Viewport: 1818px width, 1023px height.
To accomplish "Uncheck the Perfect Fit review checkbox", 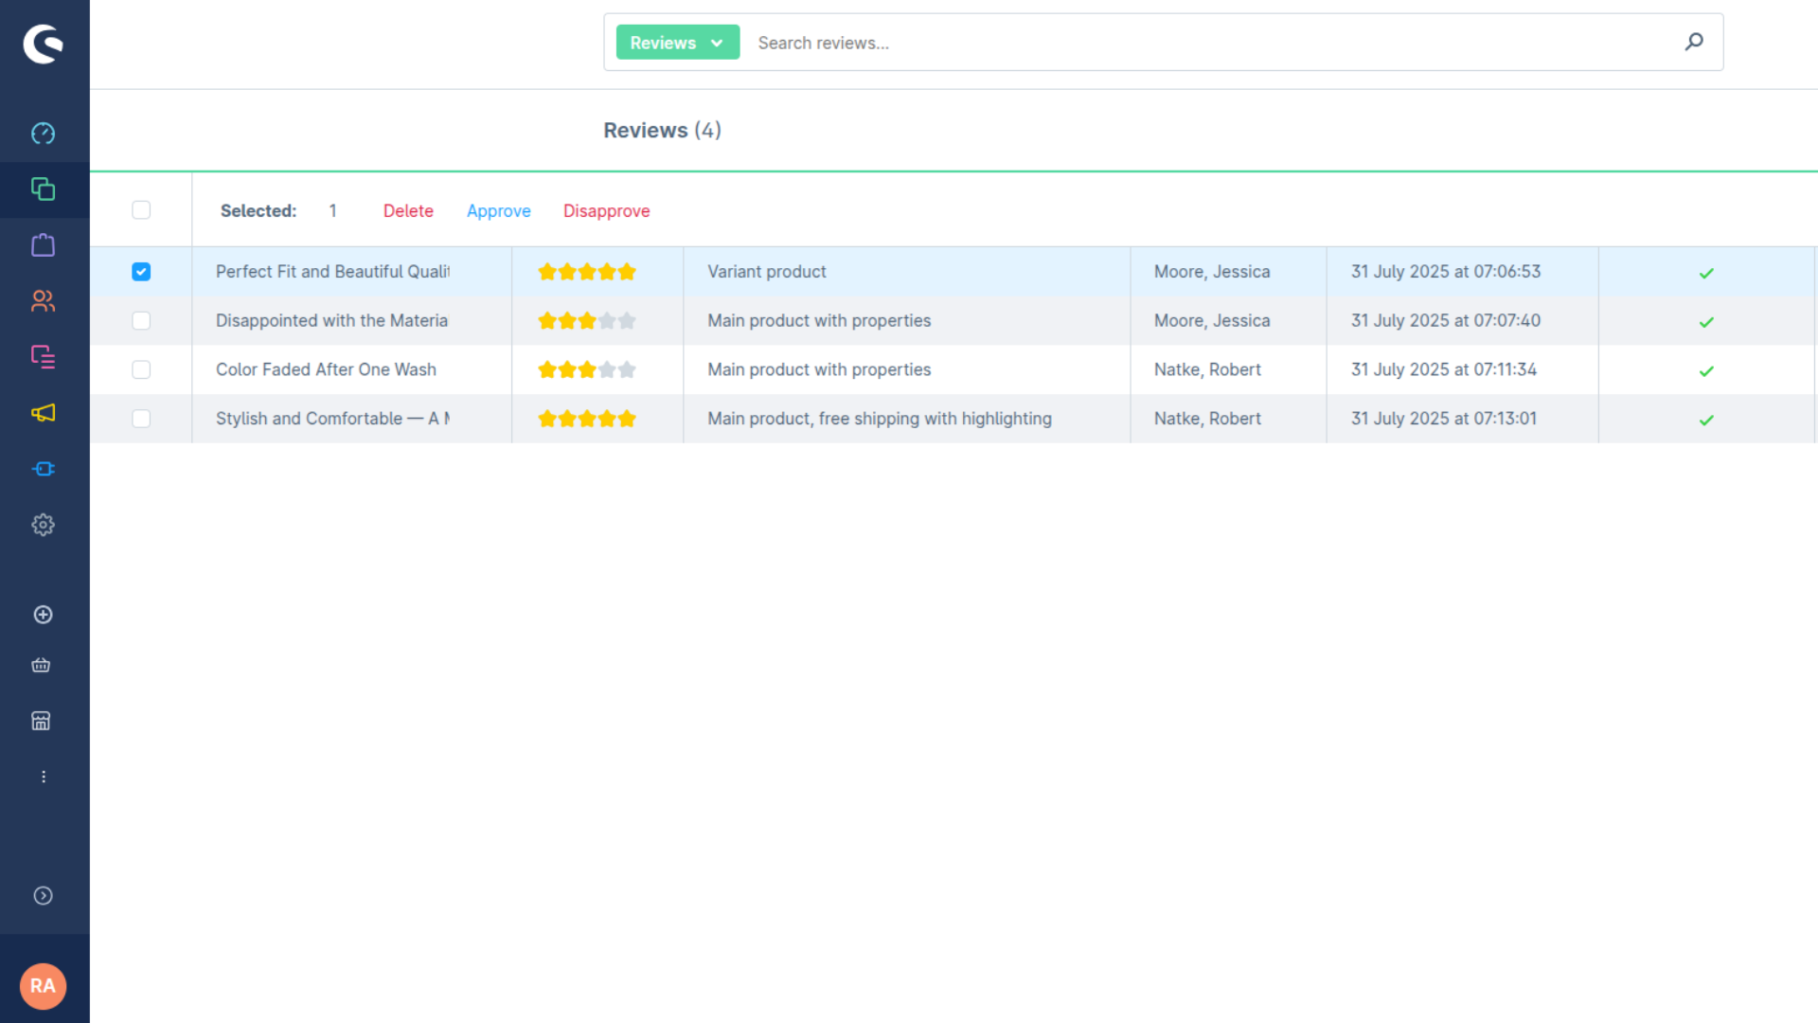I will (141, 272).
